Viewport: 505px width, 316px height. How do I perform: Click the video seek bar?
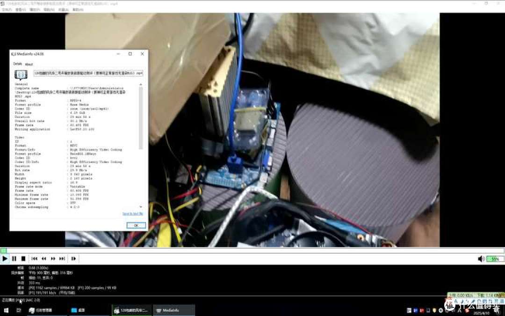pyautogui.click(x=252, y=250)
